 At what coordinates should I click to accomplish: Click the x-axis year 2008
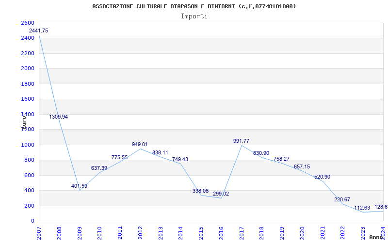click(59, 233)
